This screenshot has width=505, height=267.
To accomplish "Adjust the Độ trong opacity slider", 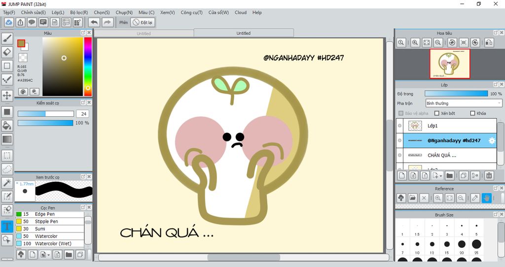I will point(456,94).
